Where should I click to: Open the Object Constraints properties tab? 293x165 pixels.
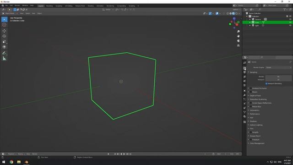244,108
